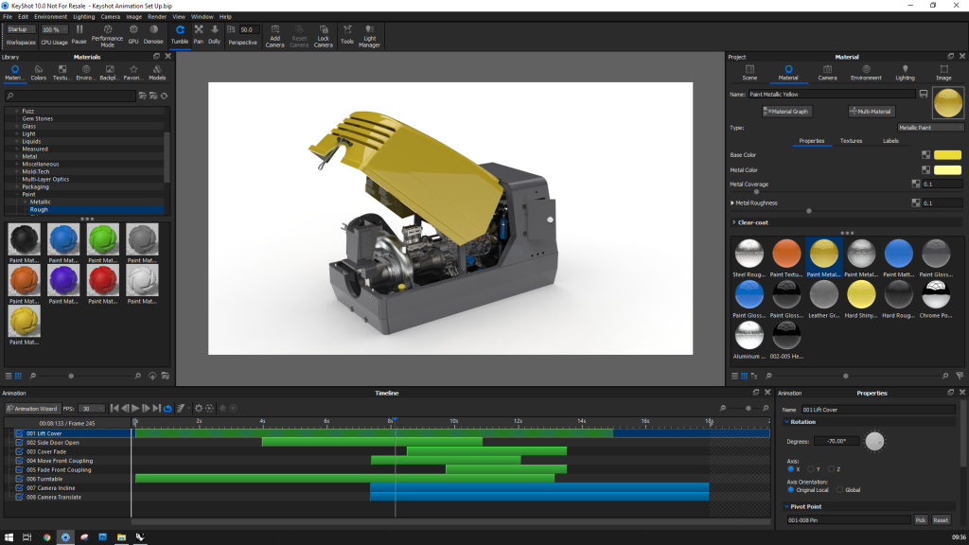Jump to the animation start
Image resolution: width=969 pixels, height=545 pixels.
[x=115, y=408]
